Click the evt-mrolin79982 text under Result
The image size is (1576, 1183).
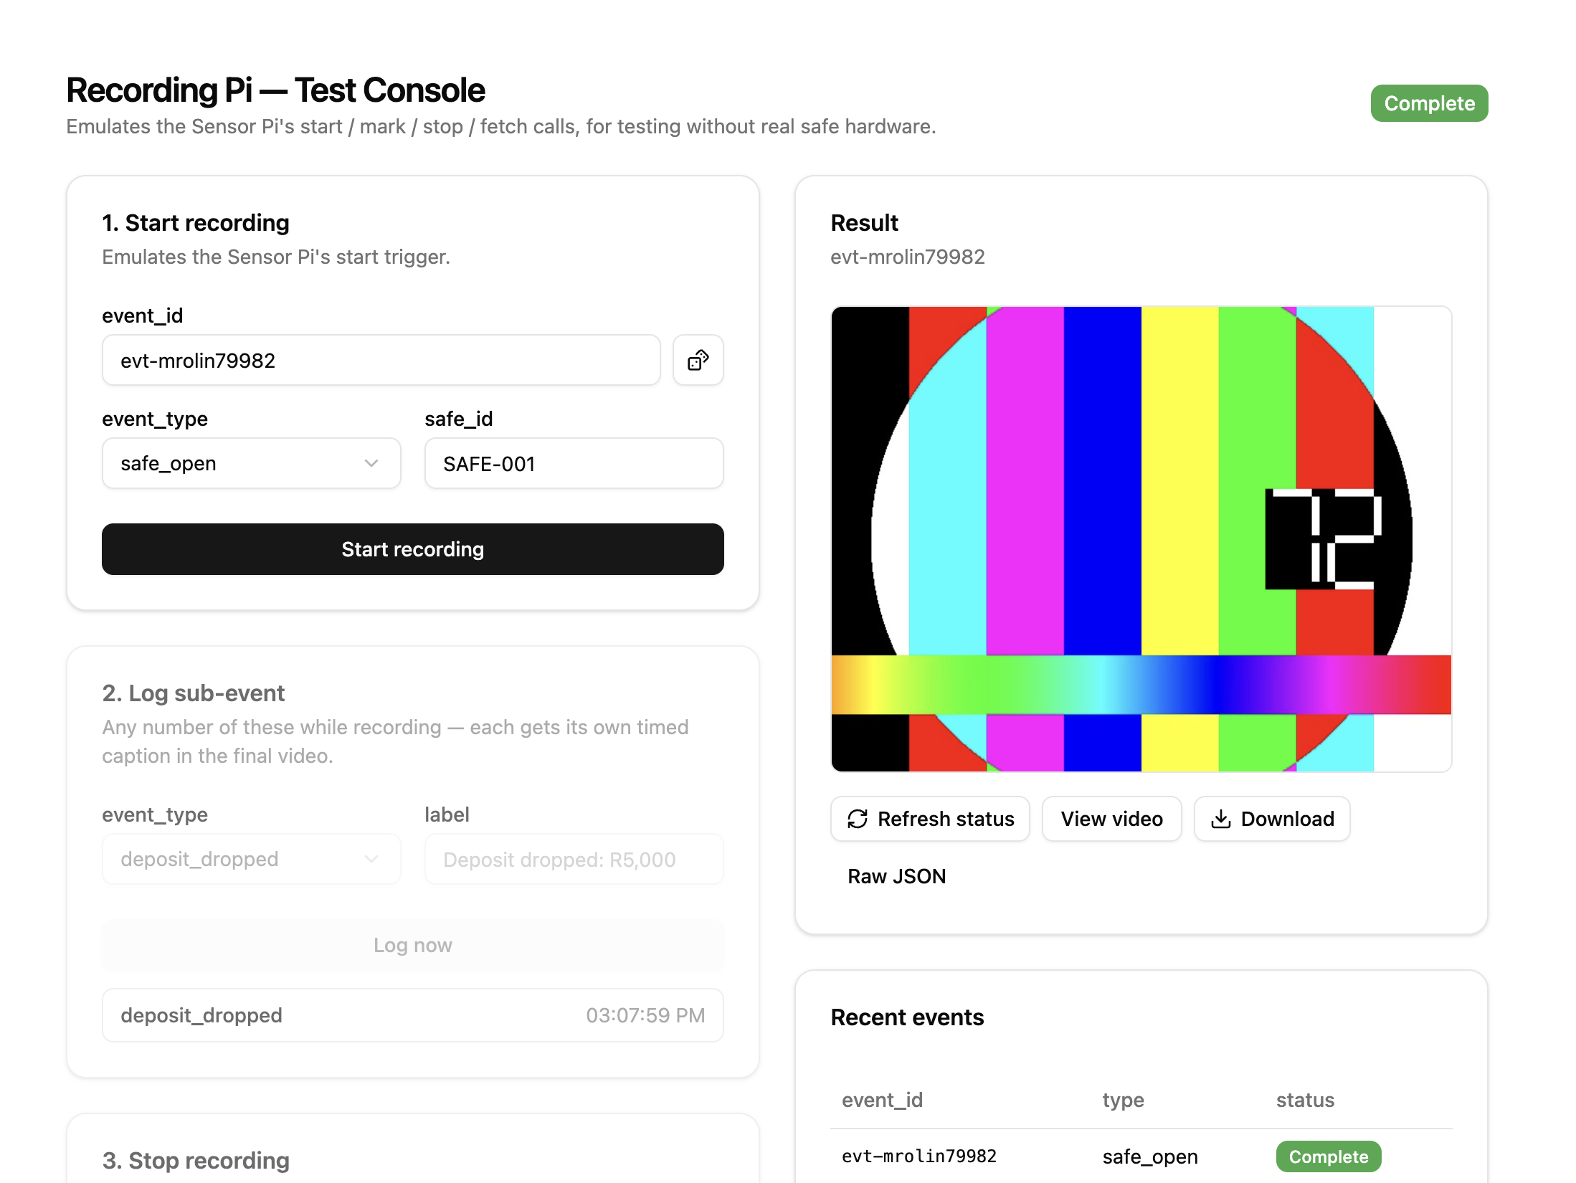[x=908, y=257]
